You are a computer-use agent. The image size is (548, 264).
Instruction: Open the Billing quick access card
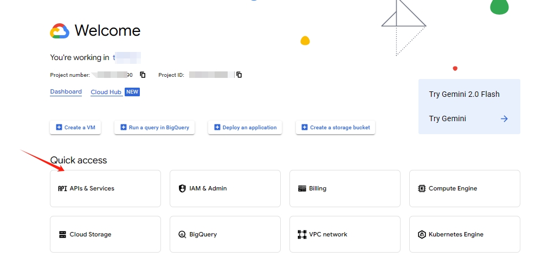[345, 188]
